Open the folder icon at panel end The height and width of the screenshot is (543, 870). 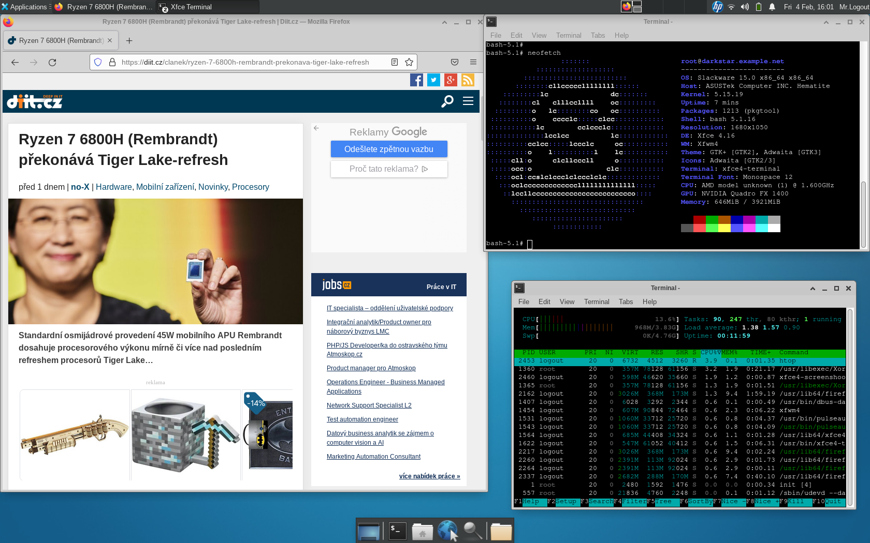[501, 531]
